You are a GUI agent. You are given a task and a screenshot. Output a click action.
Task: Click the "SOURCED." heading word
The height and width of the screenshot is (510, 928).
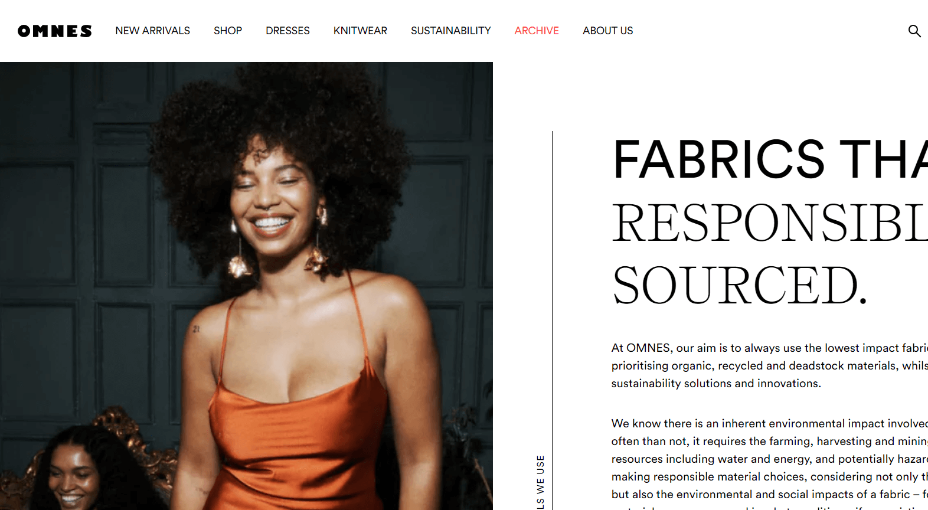(x=740, y=285)
